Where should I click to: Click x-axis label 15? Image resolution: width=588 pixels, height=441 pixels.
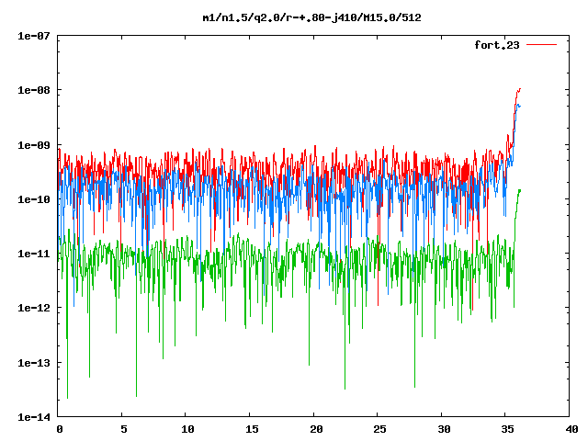pos(252,429)
